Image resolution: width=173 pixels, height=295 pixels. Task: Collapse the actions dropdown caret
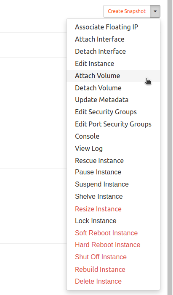point(155,11)
